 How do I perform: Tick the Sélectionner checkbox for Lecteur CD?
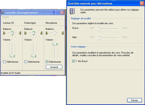click(4, 62)
